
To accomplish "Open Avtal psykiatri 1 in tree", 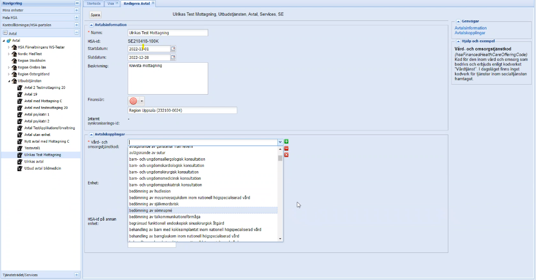I will click(37, 115).
